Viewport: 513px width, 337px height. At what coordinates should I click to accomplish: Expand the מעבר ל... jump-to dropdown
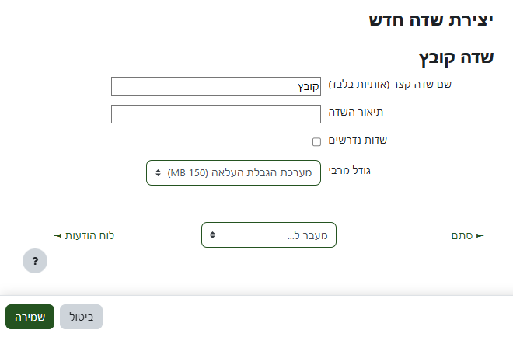pyautogui.click(x=268, y=235)
